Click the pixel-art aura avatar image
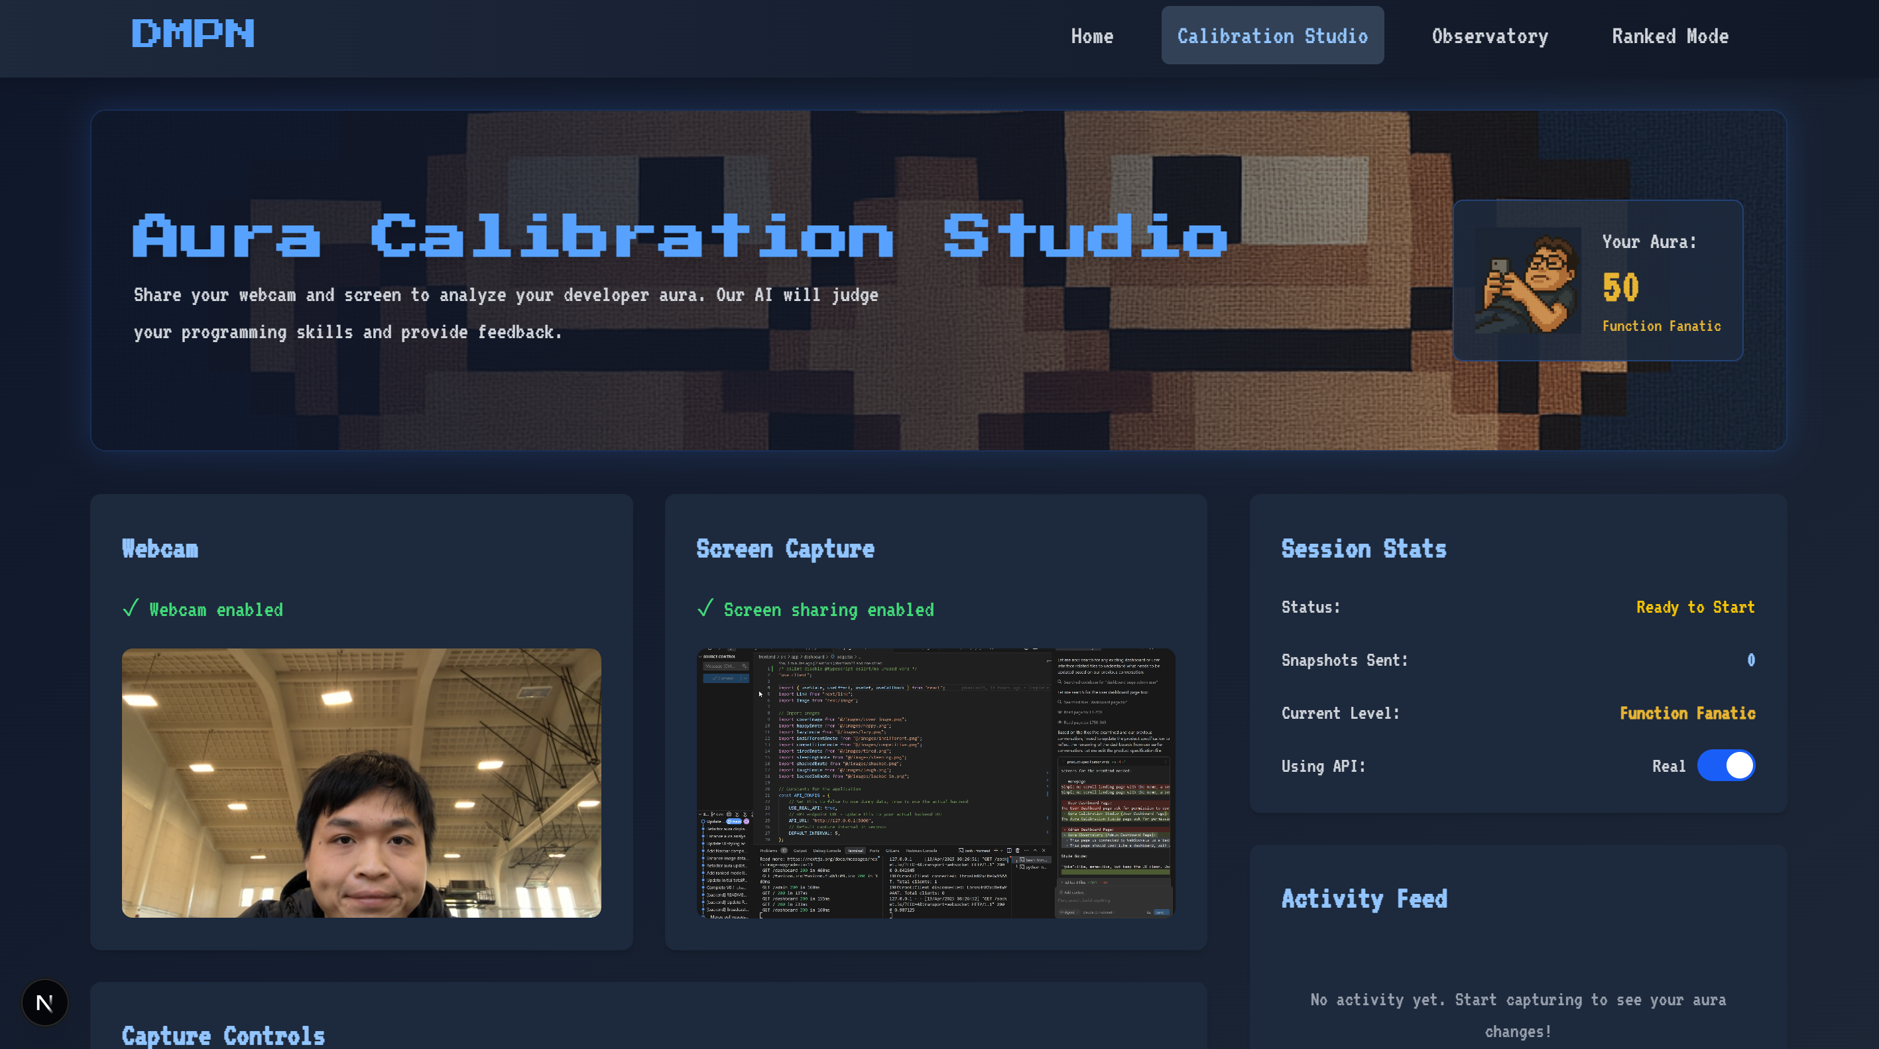Image resolution: width=1879 pixels, height=1049 pixels. (x=1528, y=281)
